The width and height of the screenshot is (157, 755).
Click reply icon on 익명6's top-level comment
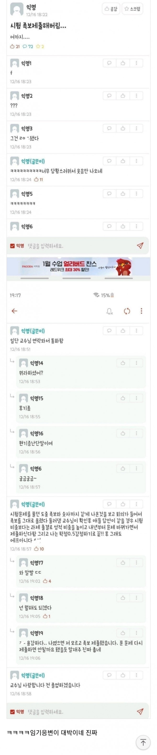(109, 226)
